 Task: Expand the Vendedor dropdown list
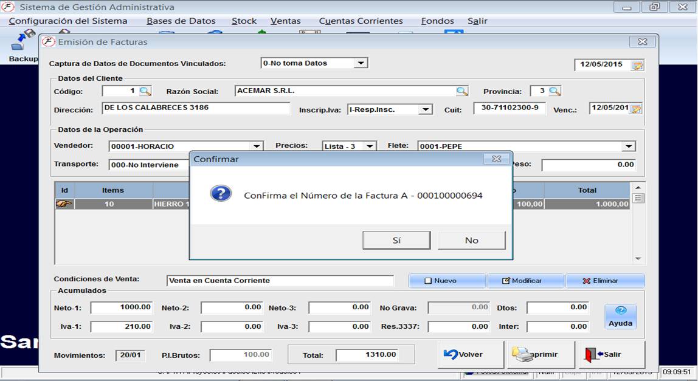tap(257, 146)
